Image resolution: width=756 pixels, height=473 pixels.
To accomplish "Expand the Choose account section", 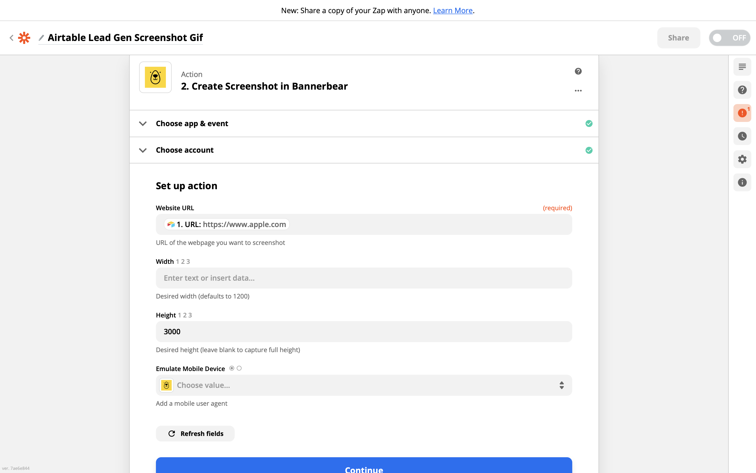I will pyautogui.click(x=185, y=150).
